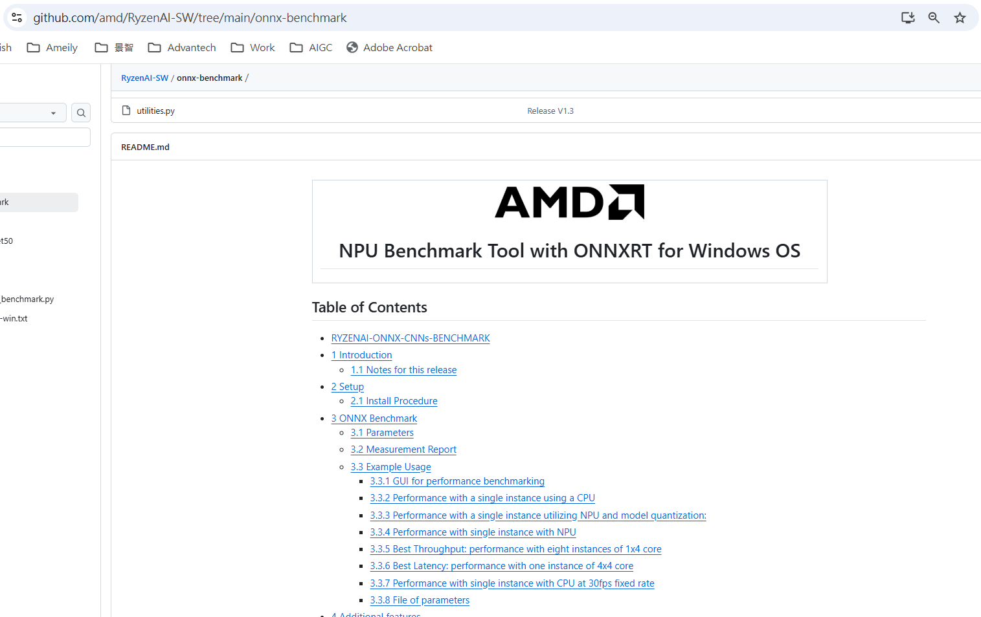Click the search icon in file sidebar
The width and height of the screenshot is (981, 617).
click(x=81, y=113)
